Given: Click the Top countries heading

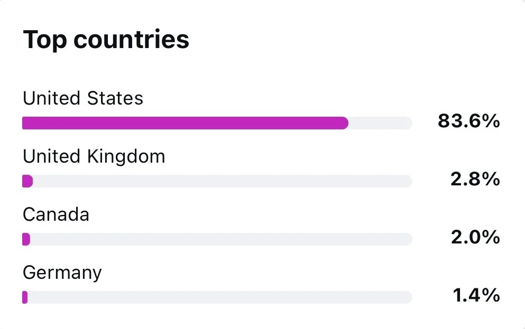Looking at the screenshot, I should pyautogui.click(x=106, y=40).
